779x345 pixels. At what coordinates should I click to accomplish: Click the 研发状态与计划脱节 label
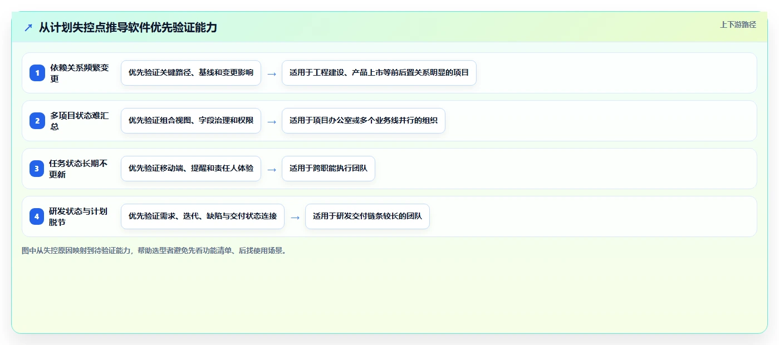[80, 216]
